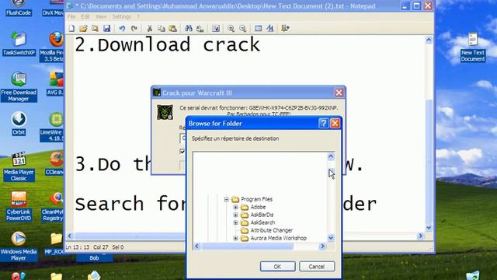Click the Exit door icon in toolbar
This screenshot has height=280, width=497.
click(x=285, y=29)
